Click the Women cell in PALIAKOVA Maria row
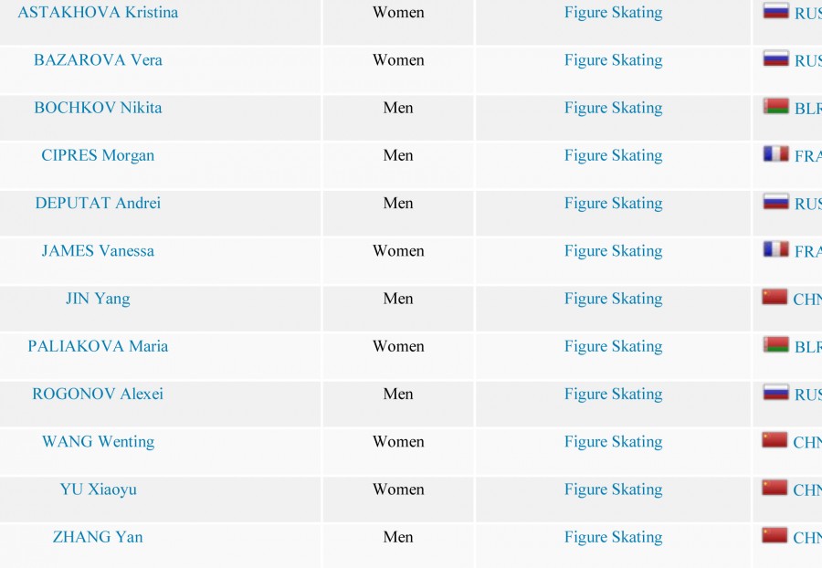 click(398, 346)
